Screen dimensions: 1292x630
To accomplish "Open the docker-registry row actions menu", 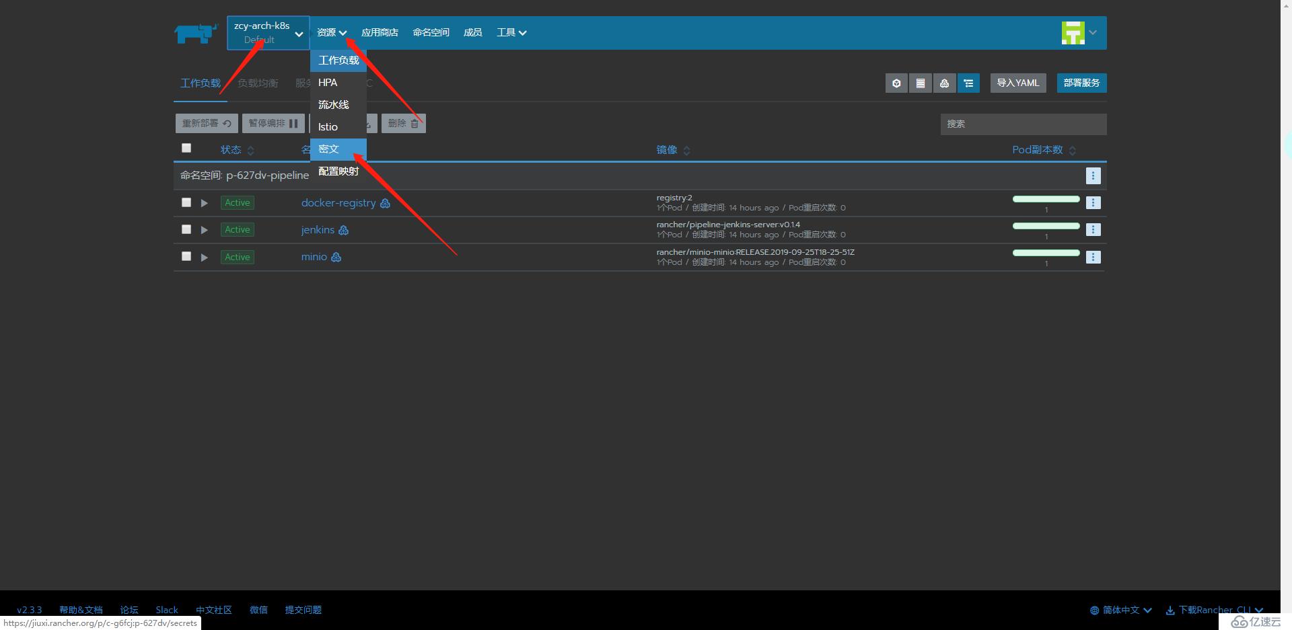I will click(1093, 203).
